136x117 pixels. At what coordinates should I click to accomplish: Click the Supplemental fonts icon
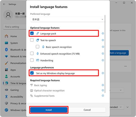tap(32, 96)
